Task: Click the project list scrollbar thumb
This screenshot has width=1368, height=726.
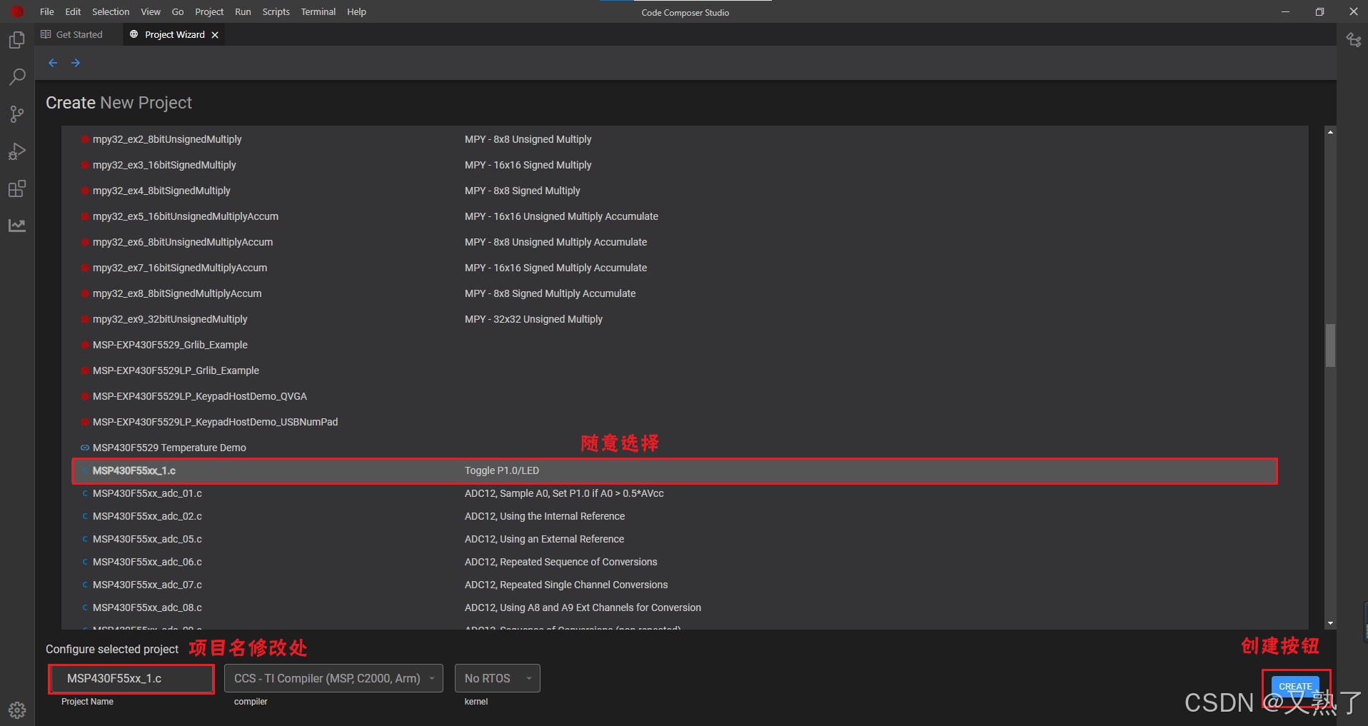Action: [x=1330, y=346]
